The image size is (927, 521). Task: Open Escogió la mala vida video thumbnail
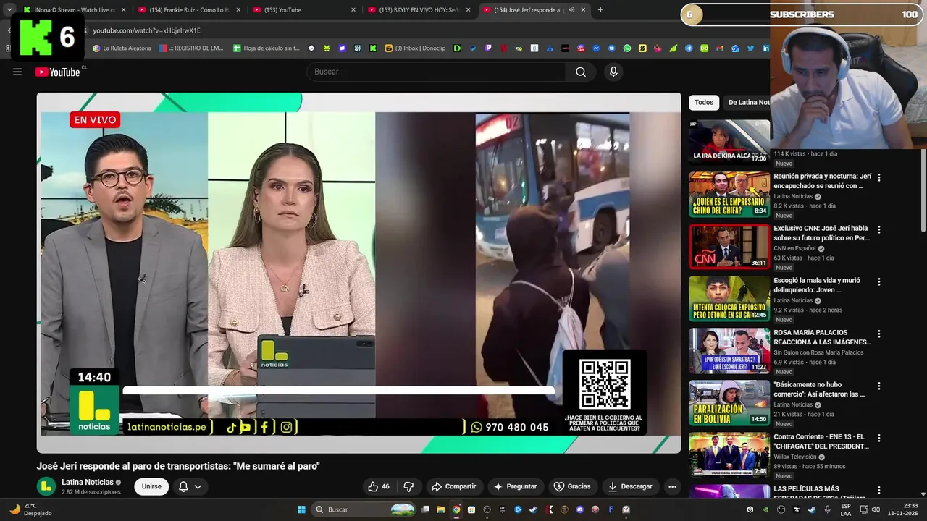(729, 299)
